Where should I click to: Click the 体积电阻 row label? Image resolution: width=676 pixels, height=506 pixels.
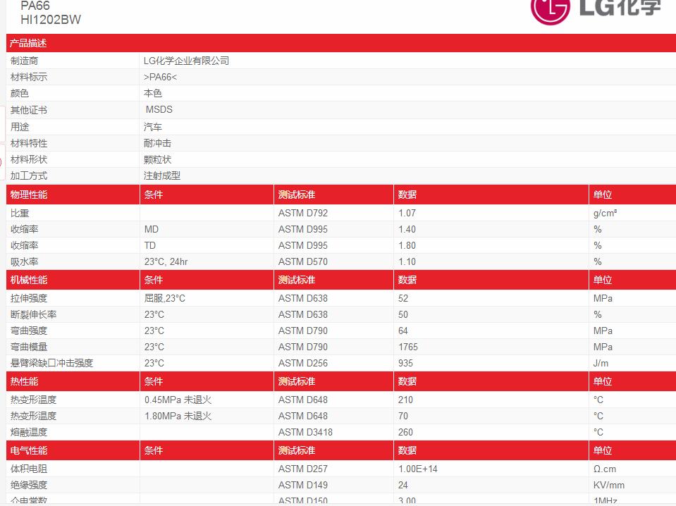pyautogui.click(x=29, y=469)
